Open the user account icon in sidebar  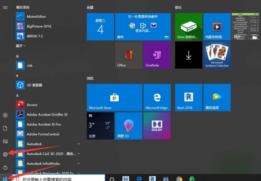(5, 115)
